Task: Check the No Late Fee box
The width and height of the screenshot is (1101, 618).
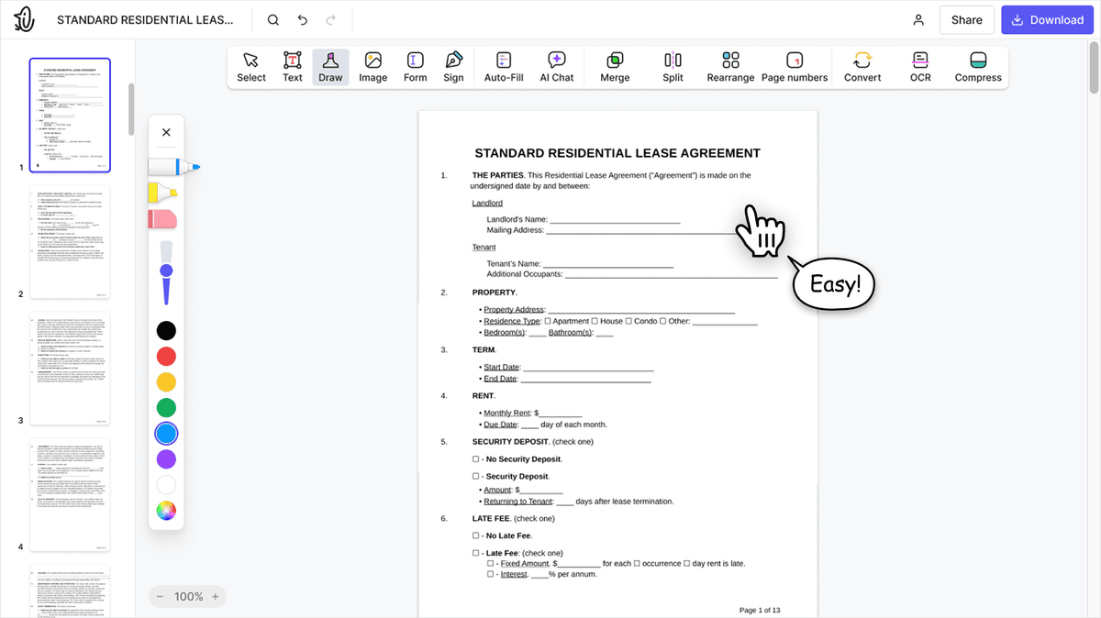Action: (x=475, y=535)
